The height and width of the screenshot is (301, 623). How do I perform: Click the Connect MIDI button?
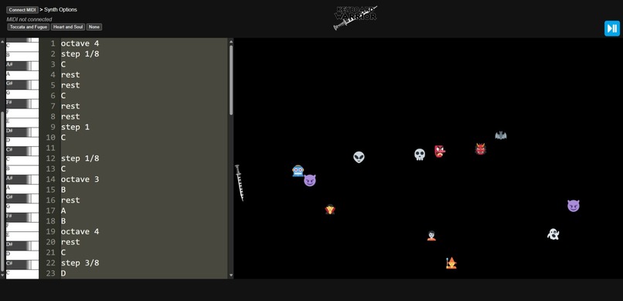pos(22,10)
